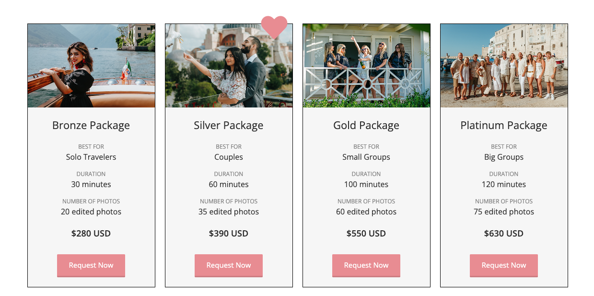Click the Platinum Package title
594x296 pixels.
coord(504,126)
